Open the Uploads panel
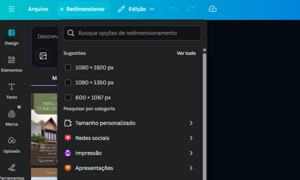Viewport: 300px width, 180px height. (x=12, y=145)
